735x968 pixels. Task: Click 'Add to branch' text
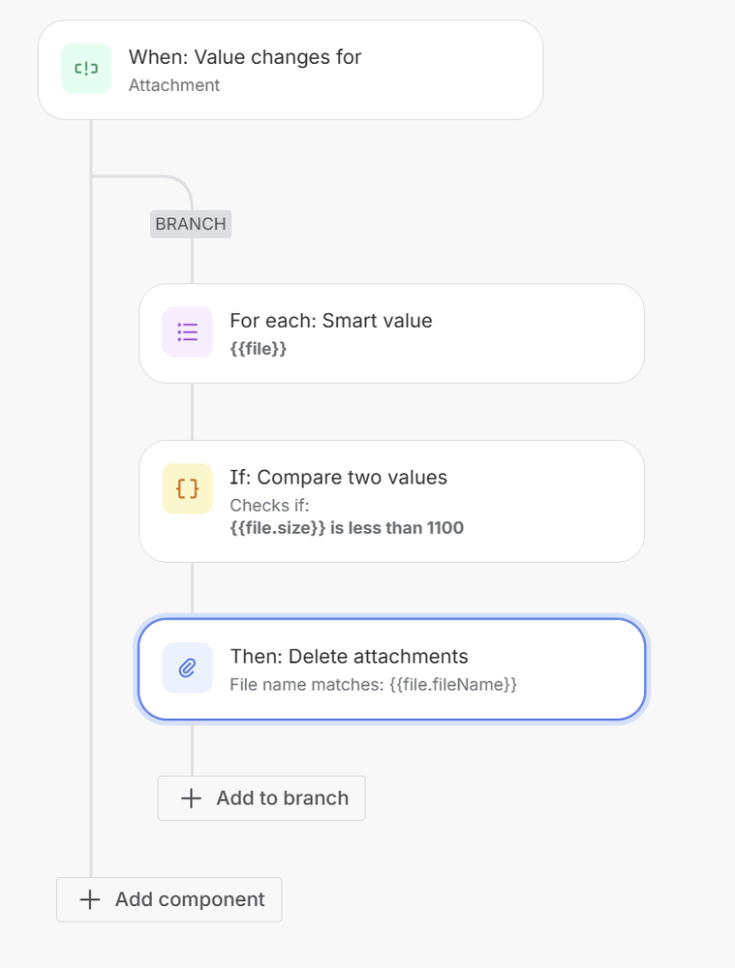coord(282,798)
